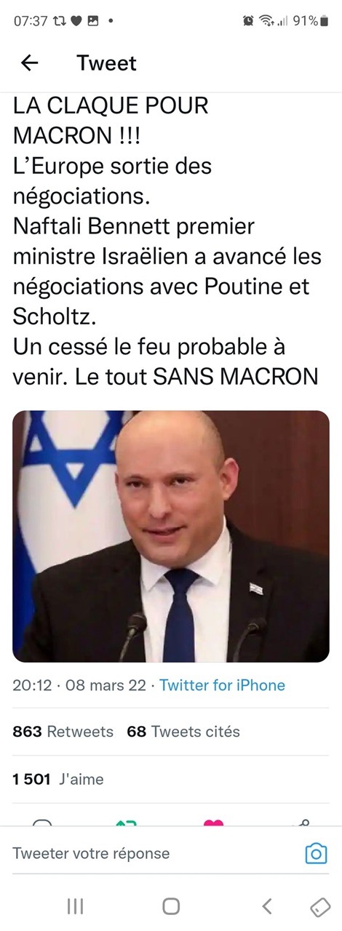Tap the Android home button
This screenshot has width=342, height=931.
(171, 906)
